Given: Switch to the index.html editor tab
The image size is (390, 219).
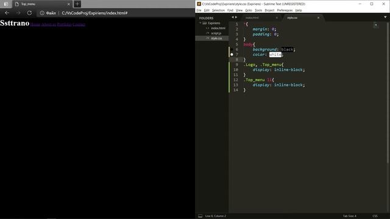Looking at the screenshot, I should coord(252,18).
